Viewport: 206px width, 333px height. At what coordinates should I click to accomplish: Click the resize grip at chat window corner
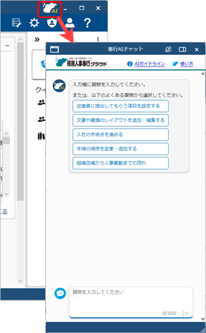click(x=203, y=330)
